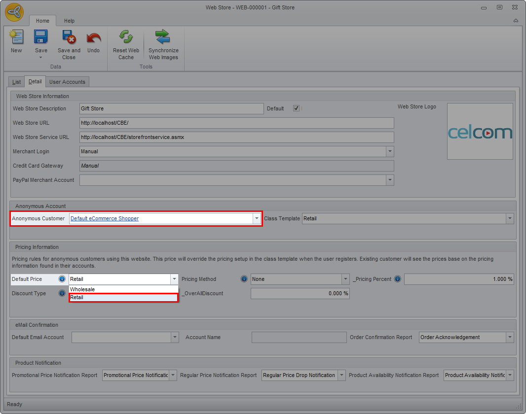Toggle the Default web store checkbox
Image resolution: width=526 pixels, height=414 pixels.
pos(296,108)
